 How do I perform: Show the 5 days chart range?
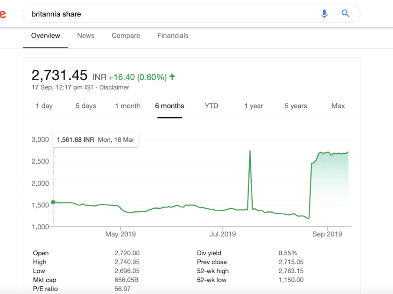[86, 106]
